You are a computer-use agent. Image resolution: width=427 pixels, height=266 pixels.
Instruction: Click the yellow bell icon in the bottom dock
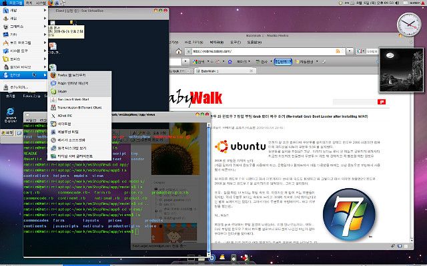coord(222,257)
